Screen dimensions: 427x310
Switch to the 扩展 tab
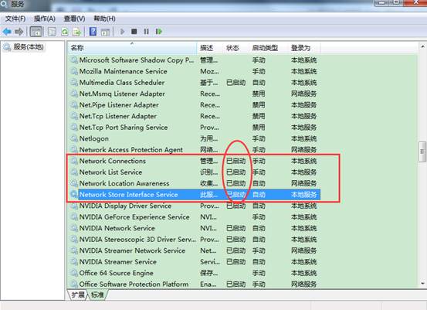tap(78, 295)
